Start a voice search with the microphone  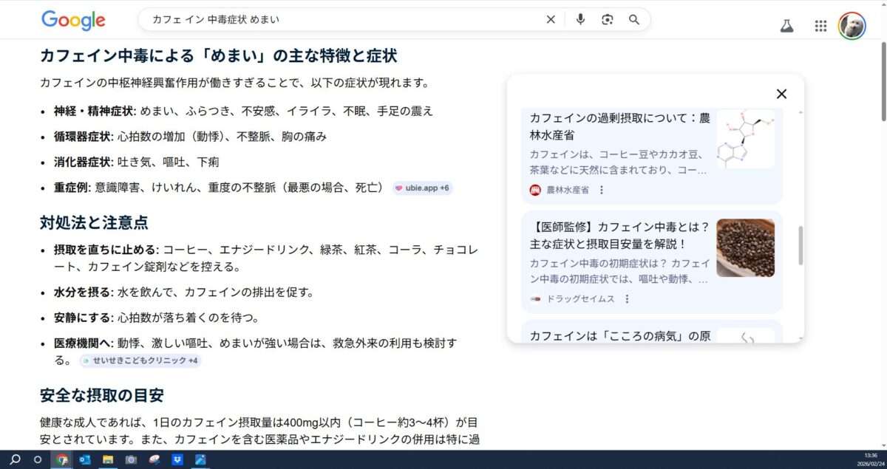580,20
